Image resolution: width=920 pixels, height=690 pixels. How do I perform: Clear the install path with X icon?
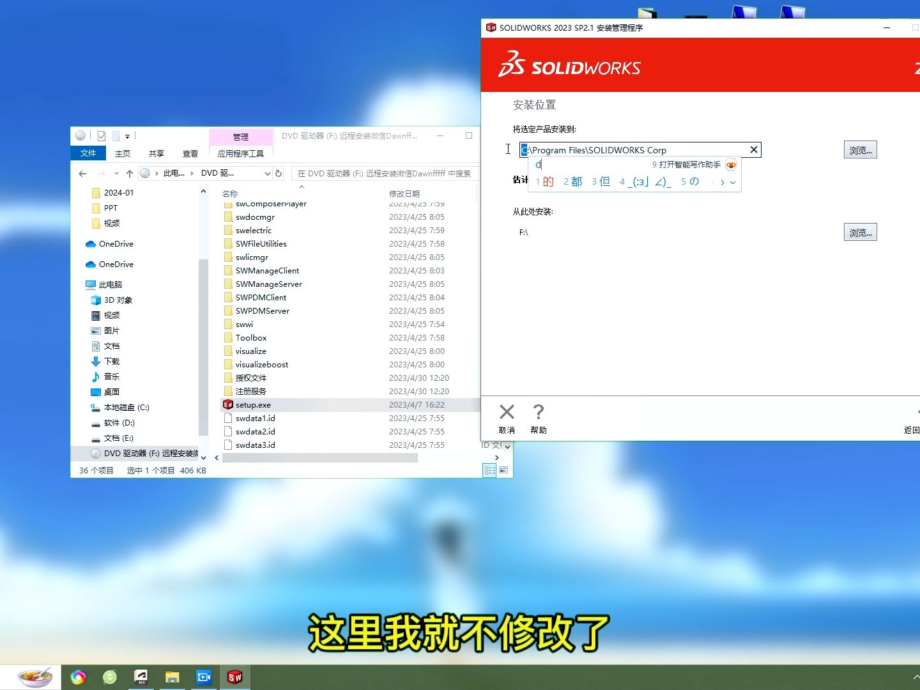click(754, 149)
